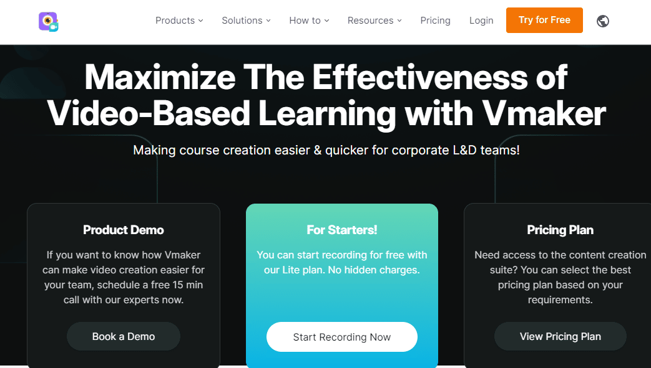Click the Book a Demo button
The height and width of the screenshot is (368, 651).
point(124,336)
